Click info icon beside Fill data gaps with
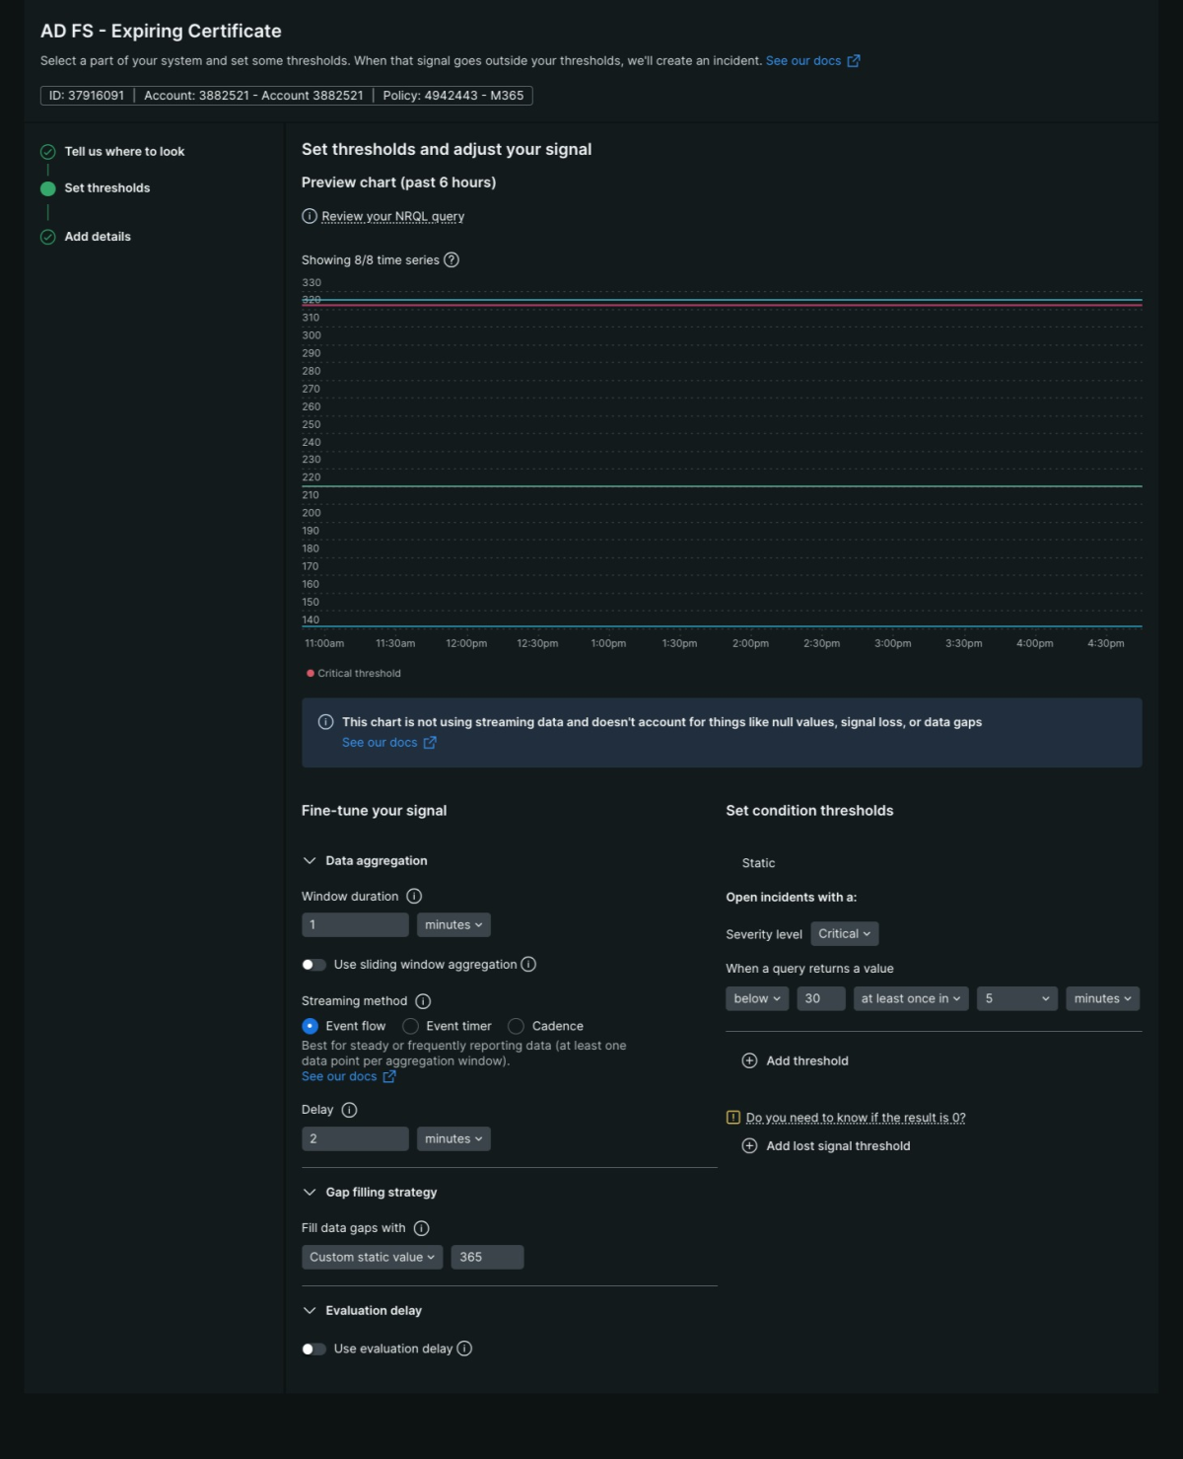The image size is (1183, 1459). click(x=422, y=1228)
